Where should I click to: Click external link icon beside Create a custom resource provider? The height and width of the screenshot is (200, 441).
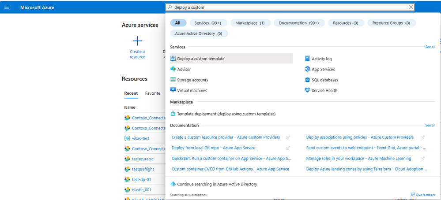pyautogui.click(x=288, y=137)
